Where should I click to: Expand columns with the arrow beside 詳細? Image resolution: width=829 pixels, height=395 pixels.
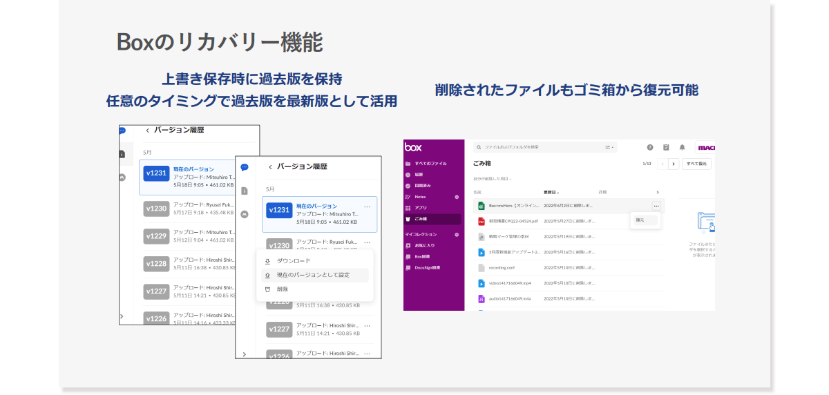pos(657,192)
